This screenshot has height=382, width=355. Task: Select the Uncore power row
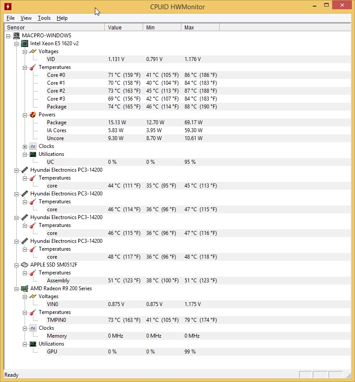pyautogui.click(x=198, y=138)
